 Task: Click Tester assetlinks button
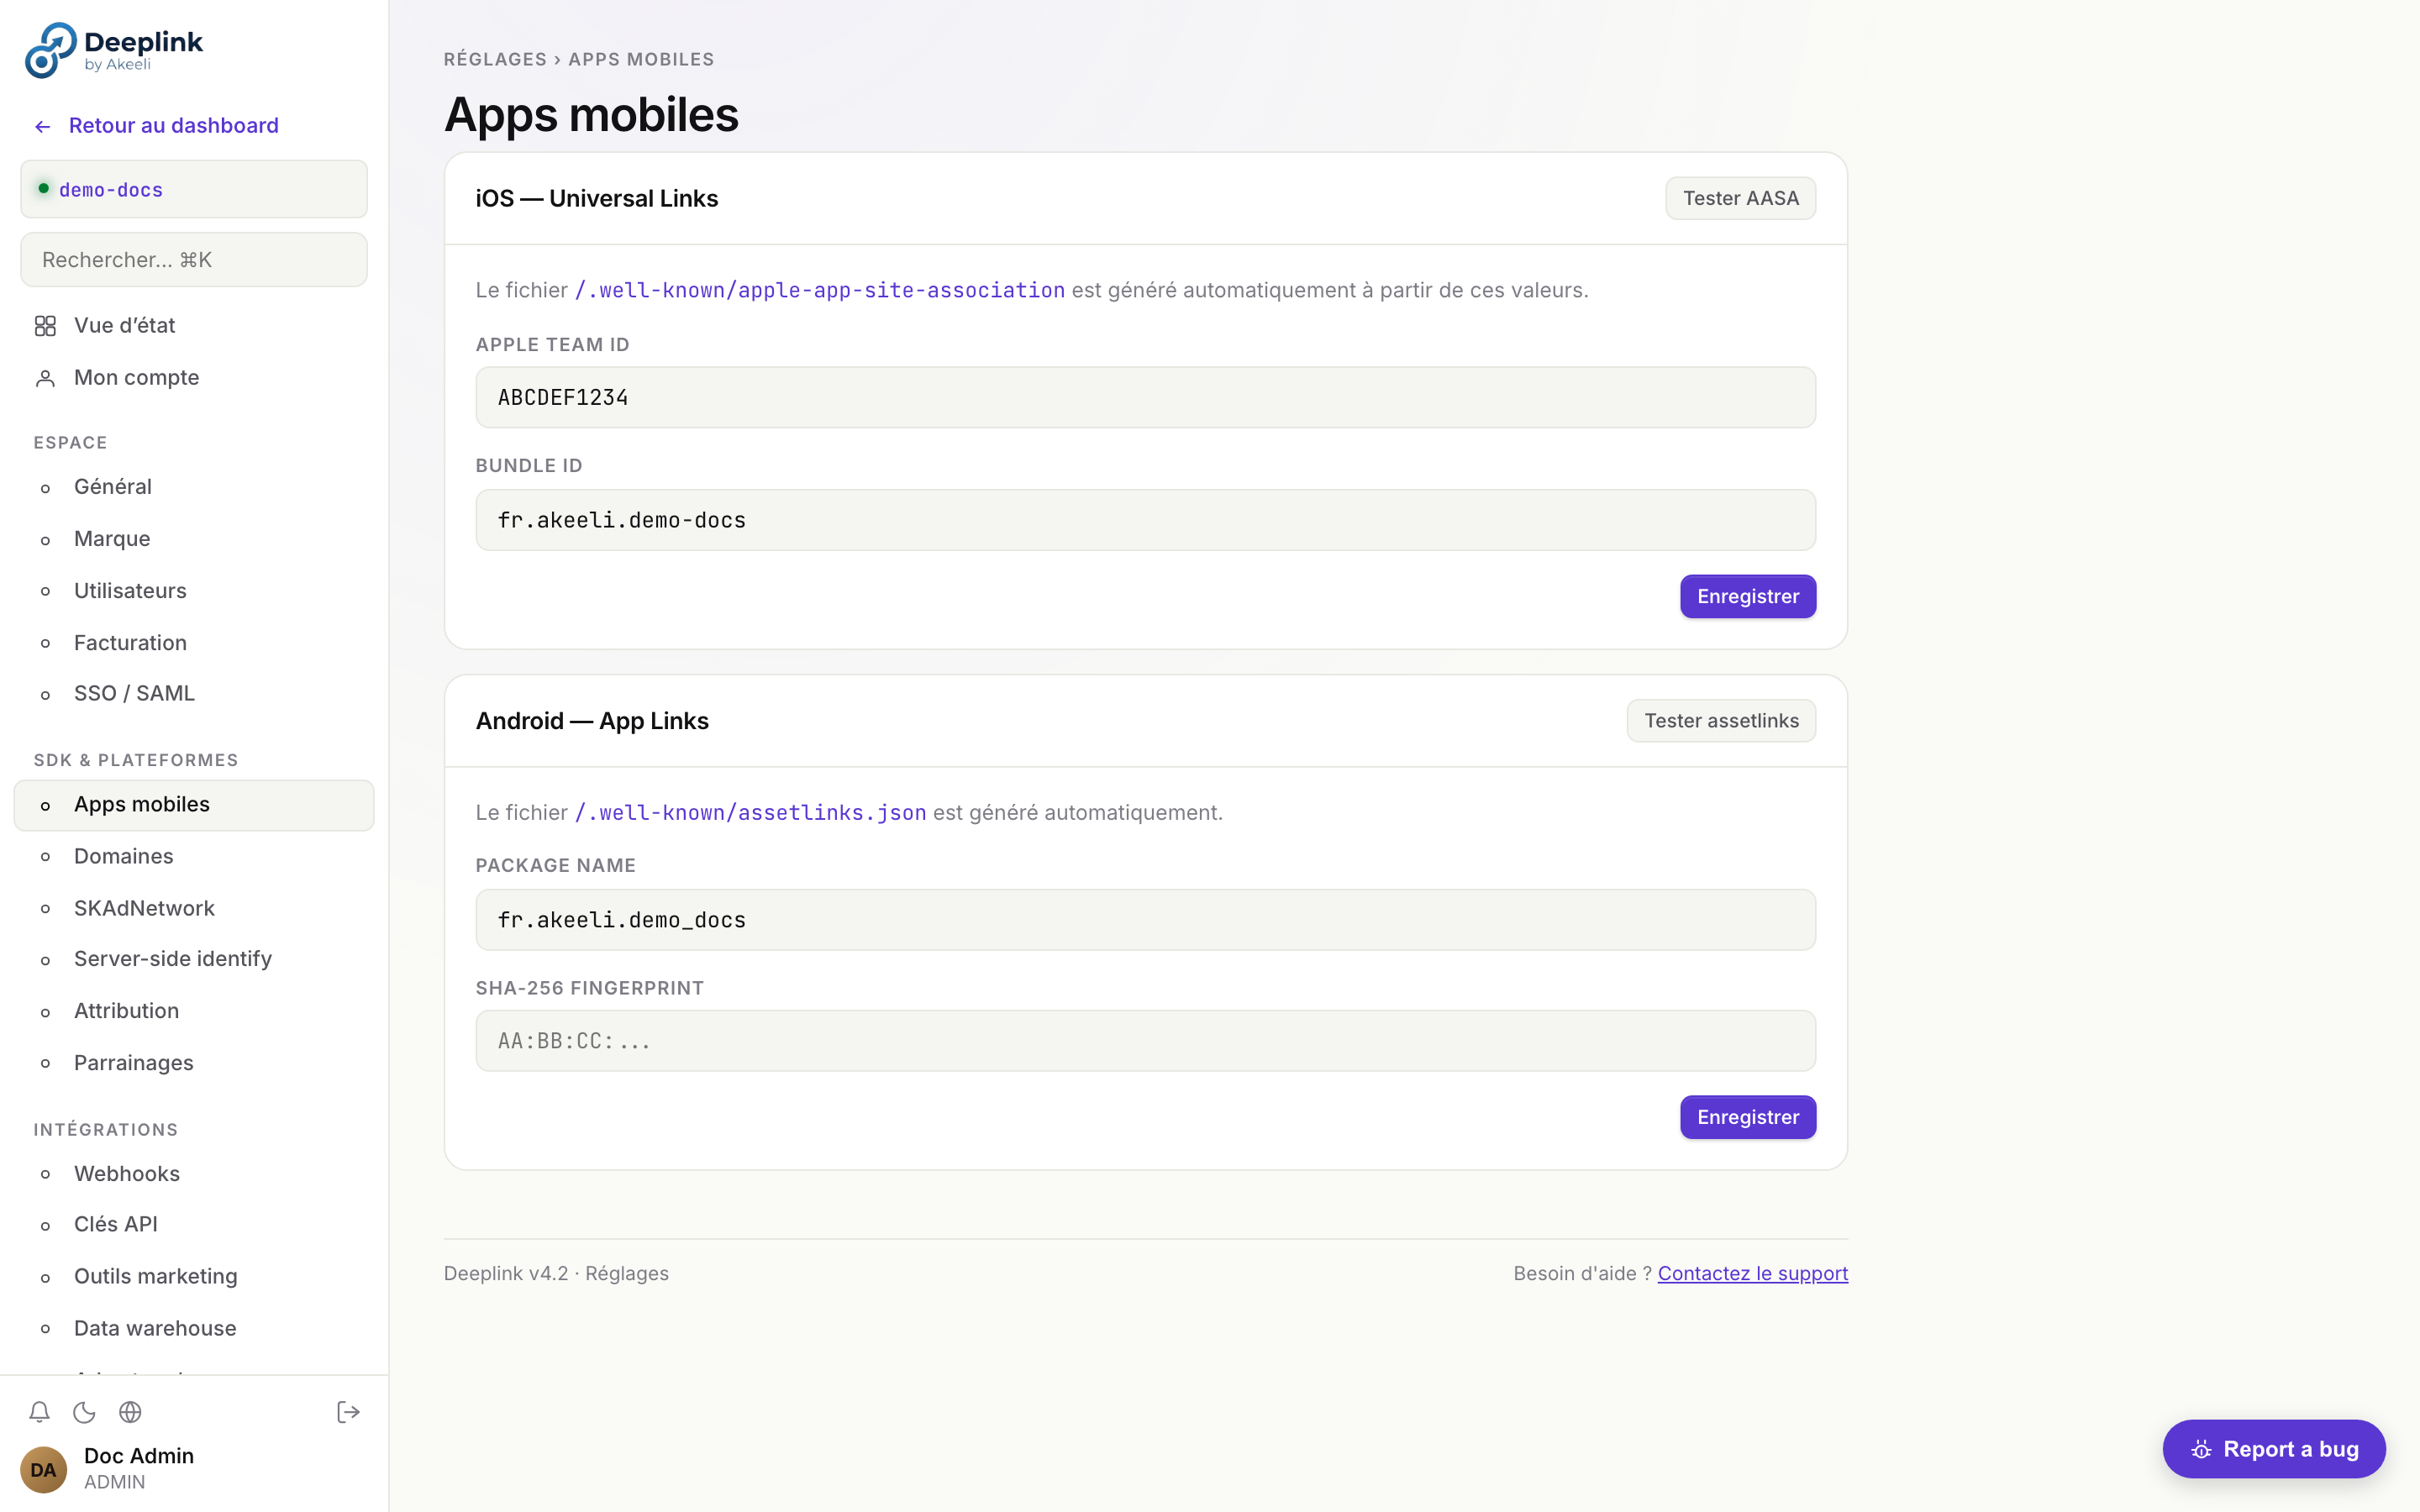(1721, 721)
